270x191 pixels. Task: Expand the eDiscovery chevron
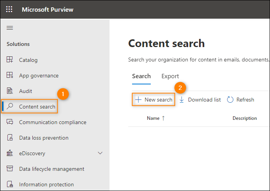pos(100,153)
